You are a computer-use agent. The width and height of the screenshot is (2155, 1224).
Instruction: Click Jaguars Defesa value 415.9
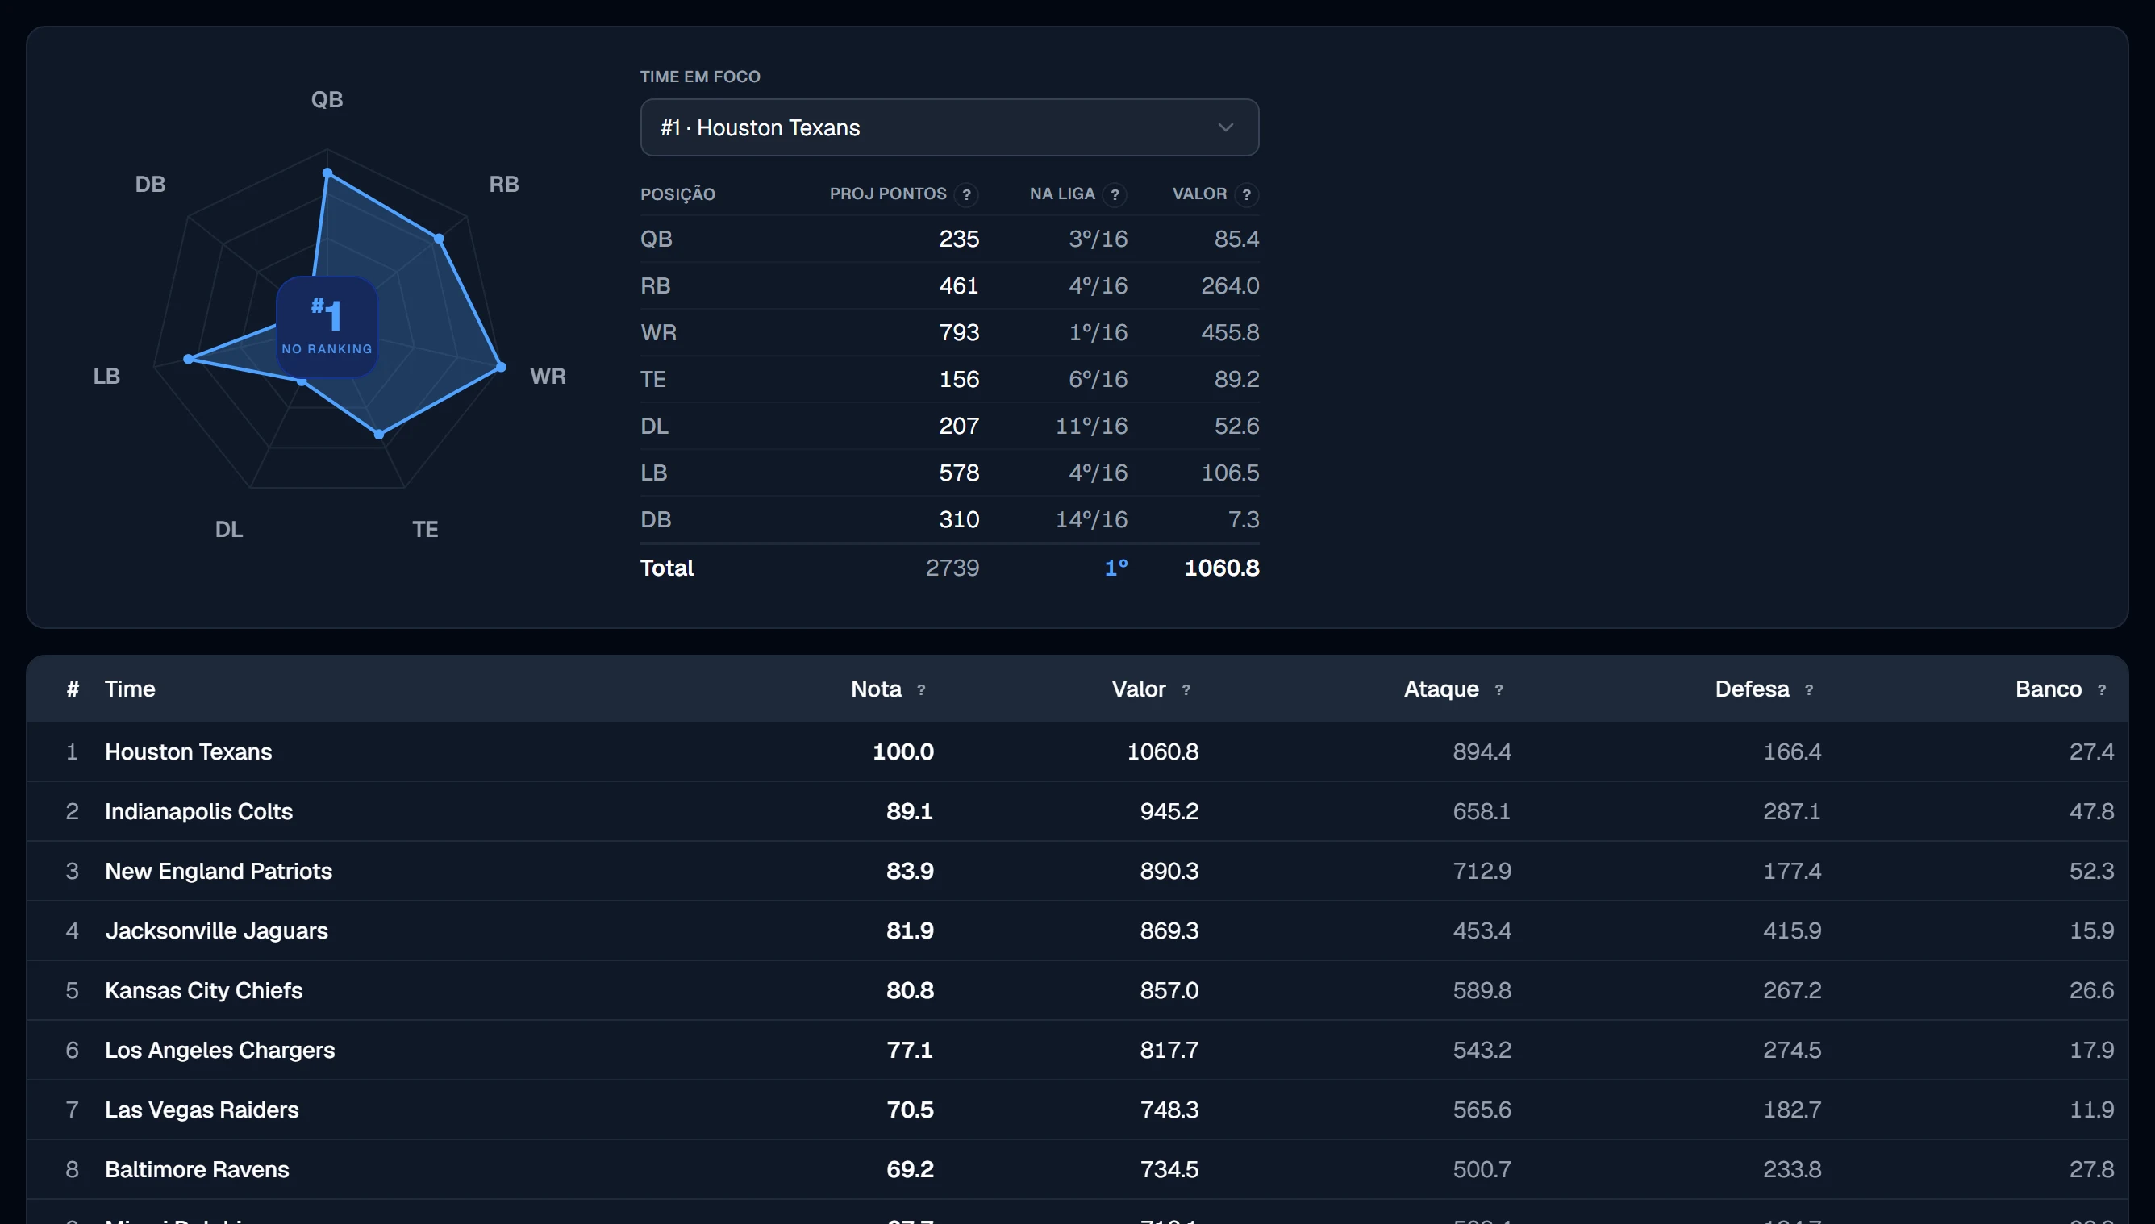point(1792,930)
